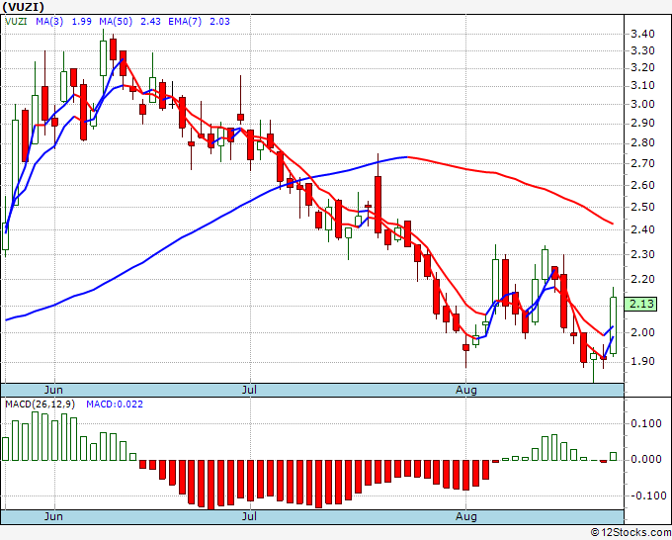The height and width of the screenshot is (540, 672).
Task: Click the MA(3) legend label
Action: pyautogui.click(x=49, y=21)
